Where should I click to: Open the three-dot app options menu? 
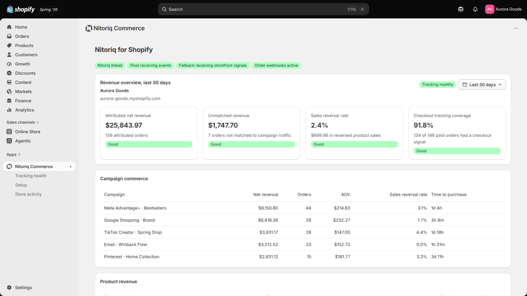(x=516, y=28)
